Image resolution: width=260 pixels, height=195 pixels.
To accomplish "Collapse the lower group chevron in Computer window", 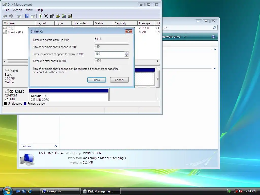I will [x=215, y=69].
